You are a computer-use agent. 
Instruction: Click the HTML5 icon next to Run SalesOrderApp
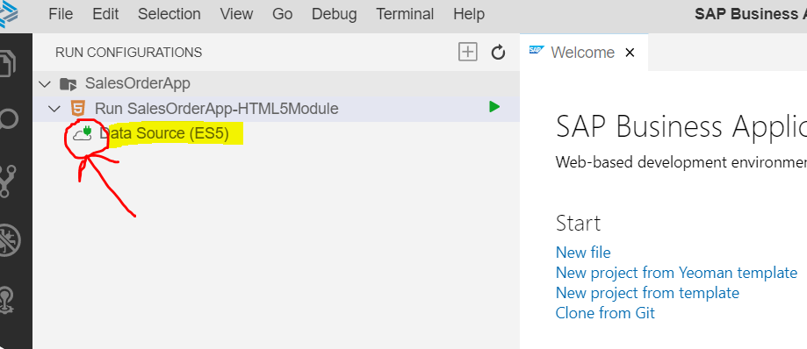[78, 109]
